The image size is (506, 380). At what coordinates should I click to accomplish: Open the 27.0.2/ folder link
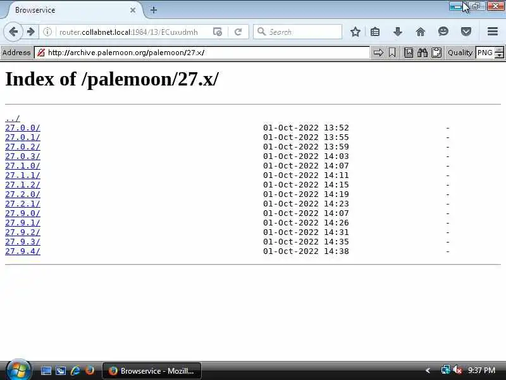23,147
